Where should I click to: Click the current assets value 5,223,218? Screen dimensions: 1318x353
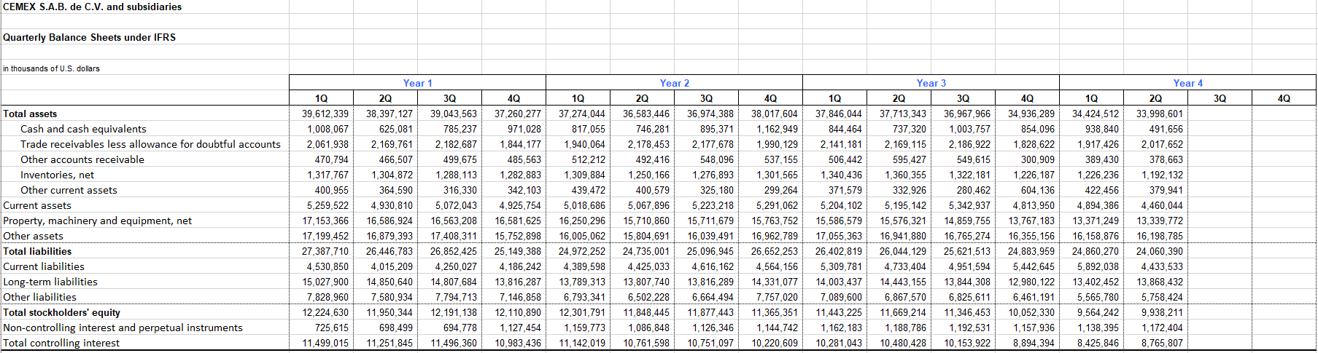[713, 205]
